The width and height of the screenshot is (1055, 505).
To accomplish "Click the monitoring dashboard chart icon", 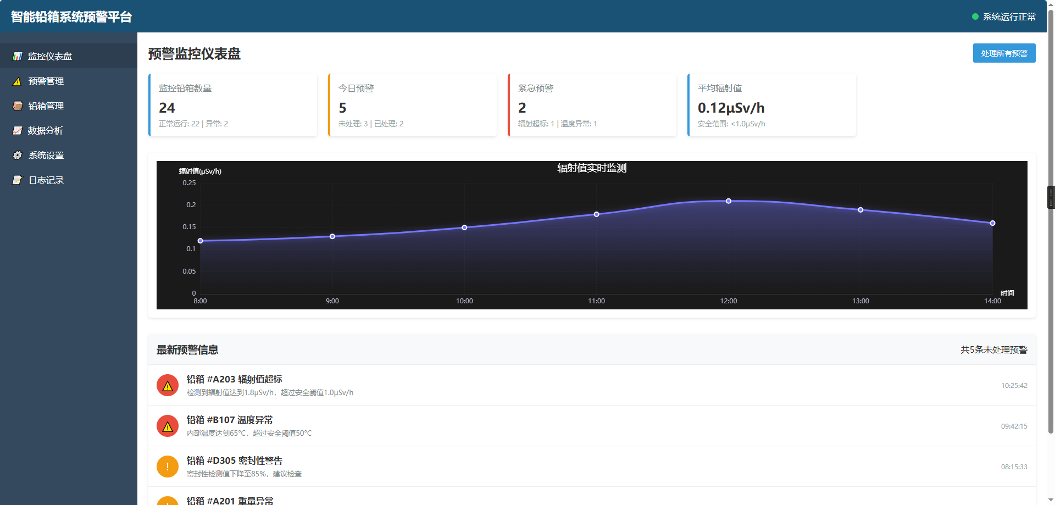I will pyautogui.click(x=18, y=57).
